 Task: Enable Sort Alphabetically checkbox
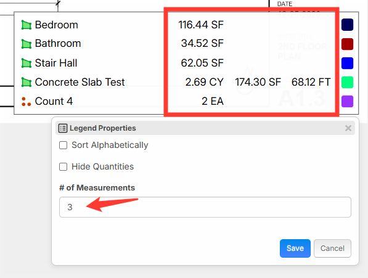[63, 145]
